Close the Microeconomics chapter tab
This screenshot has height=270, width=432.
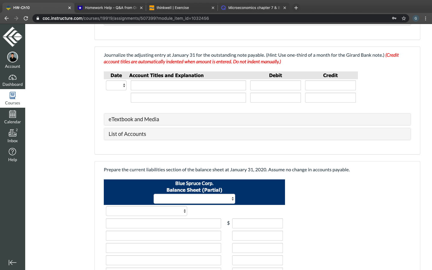click(285, 8)
